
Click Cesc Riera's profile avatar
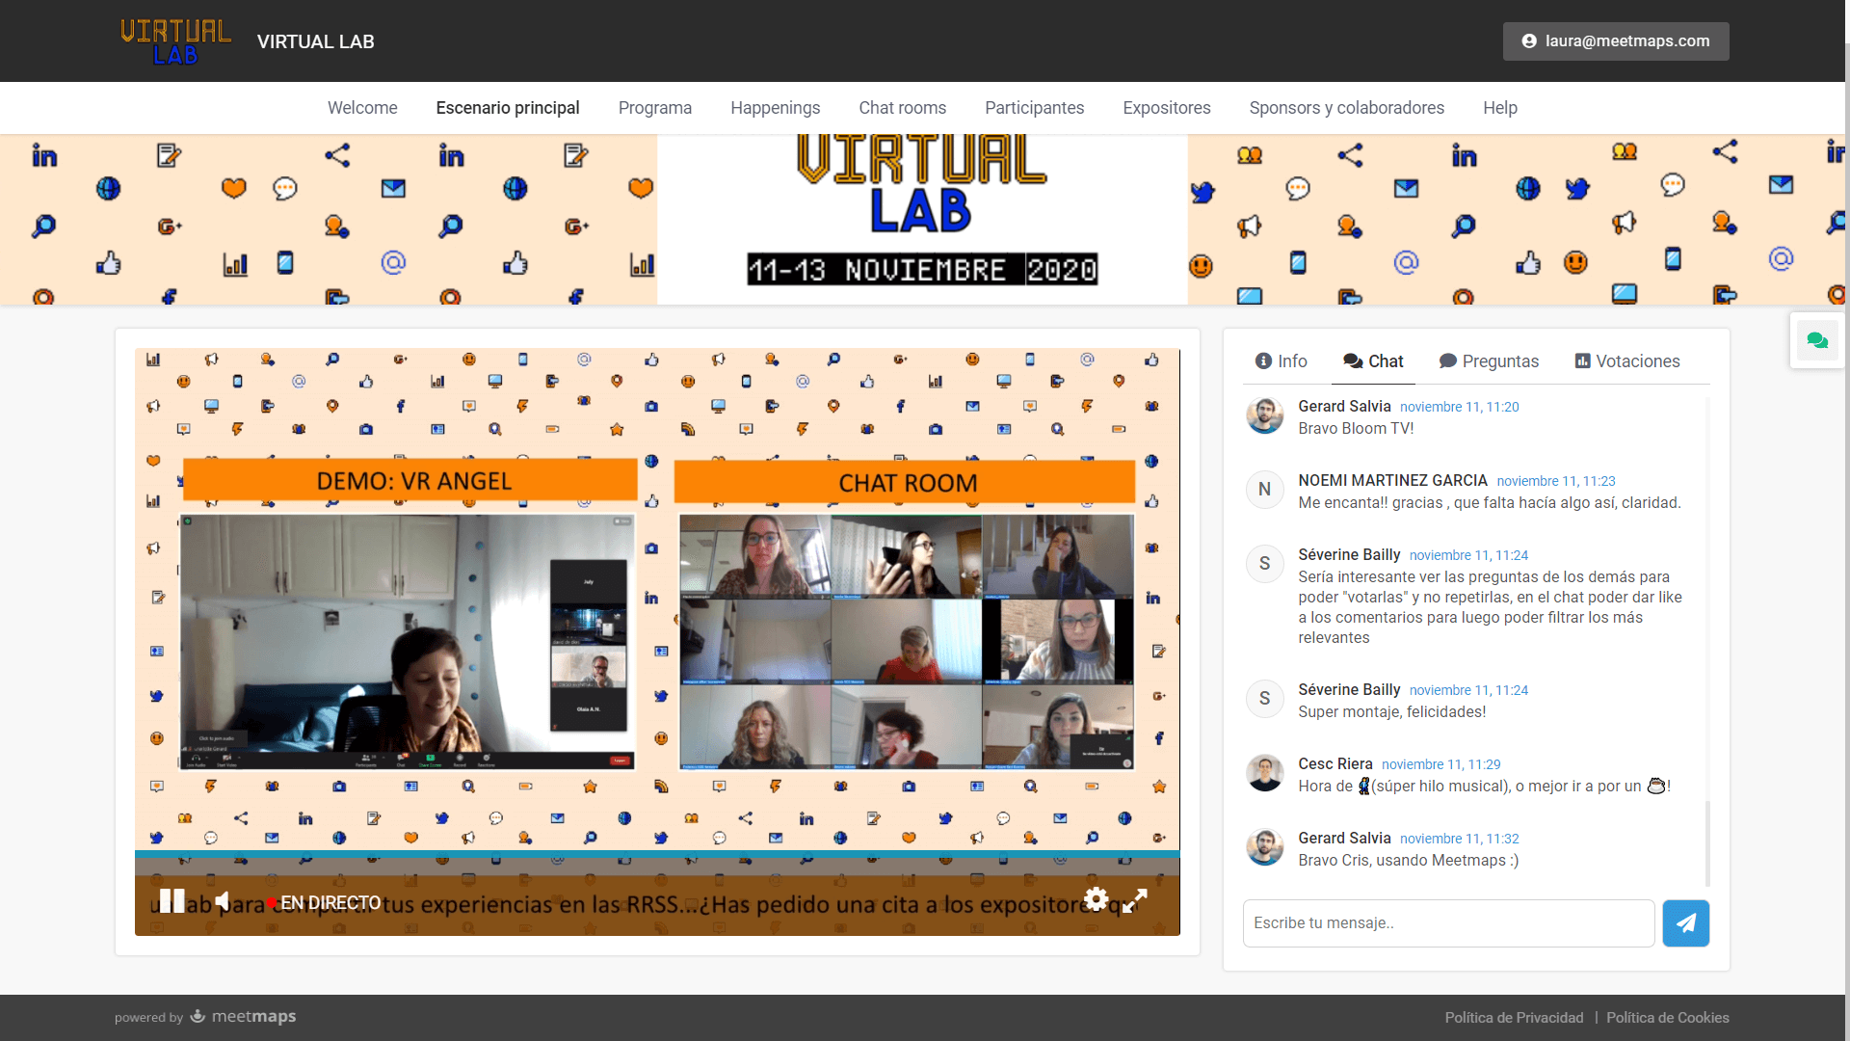click(x=1265, y=773)
